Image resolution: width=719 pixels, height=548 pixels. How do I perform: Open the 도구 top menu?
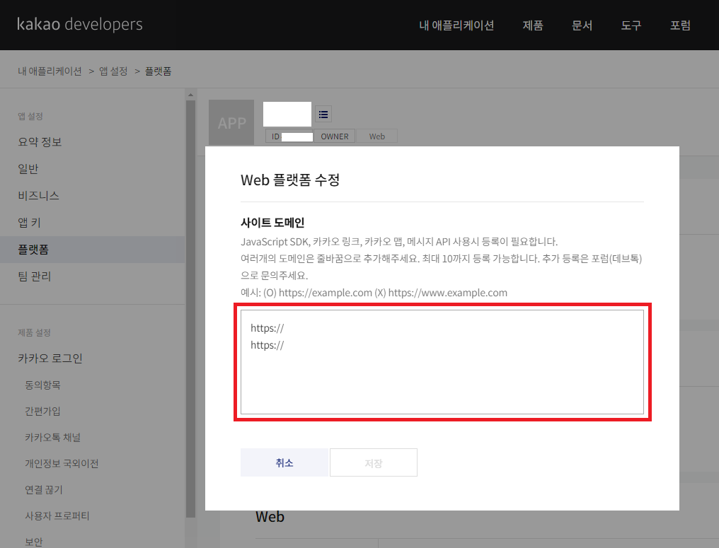click(631, 25)
